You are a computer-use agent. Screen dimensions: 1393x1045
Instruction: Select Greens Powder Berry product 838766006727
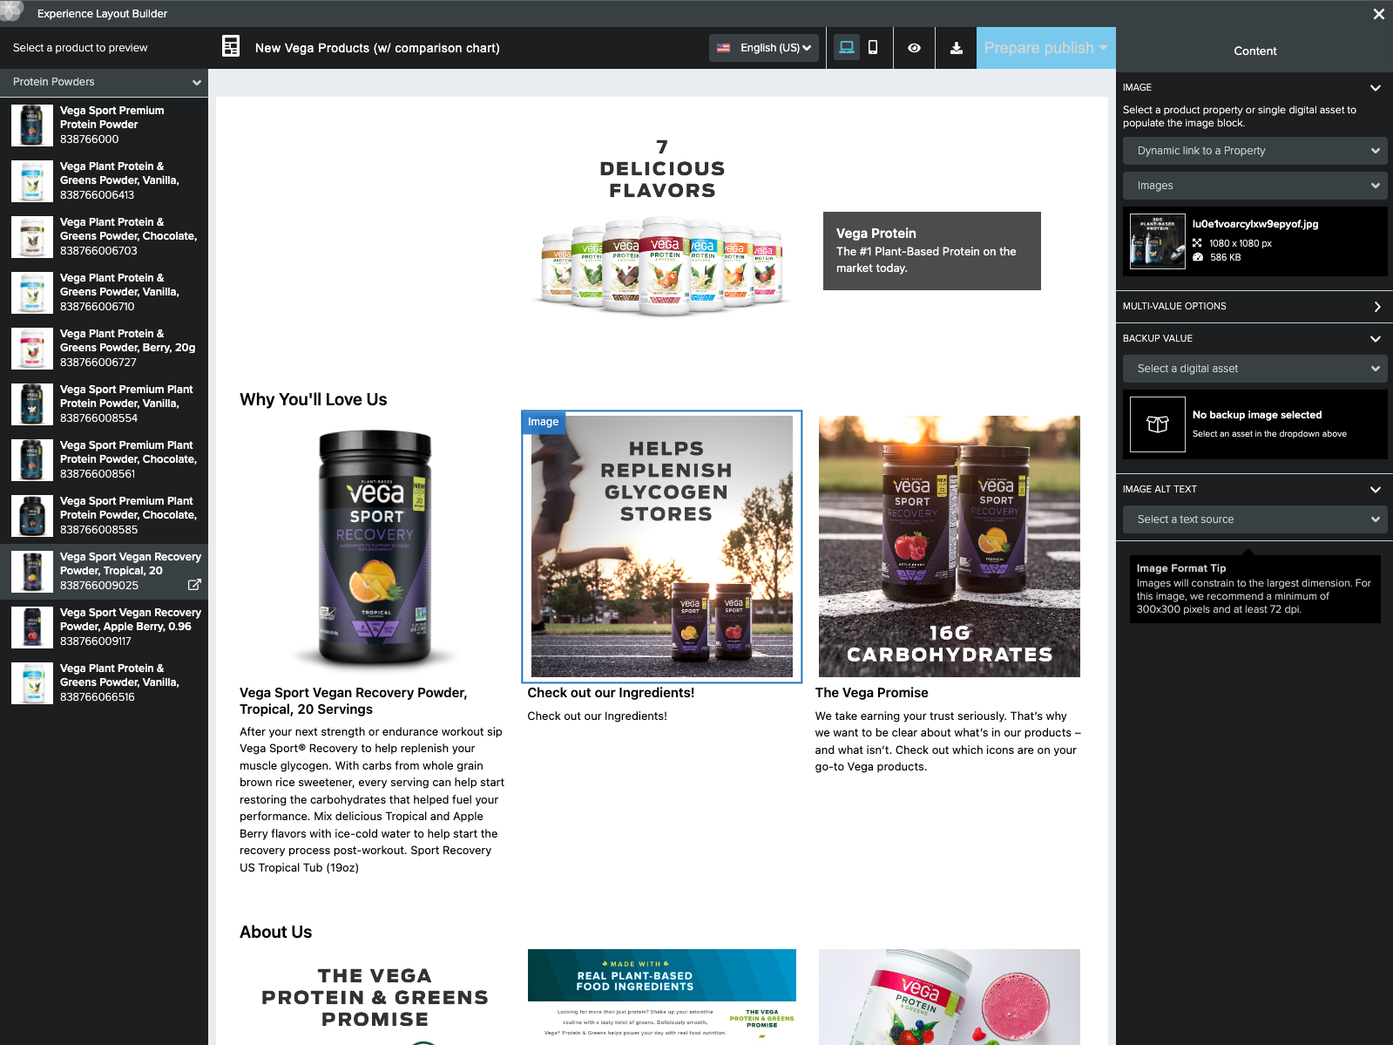[105, 348]
